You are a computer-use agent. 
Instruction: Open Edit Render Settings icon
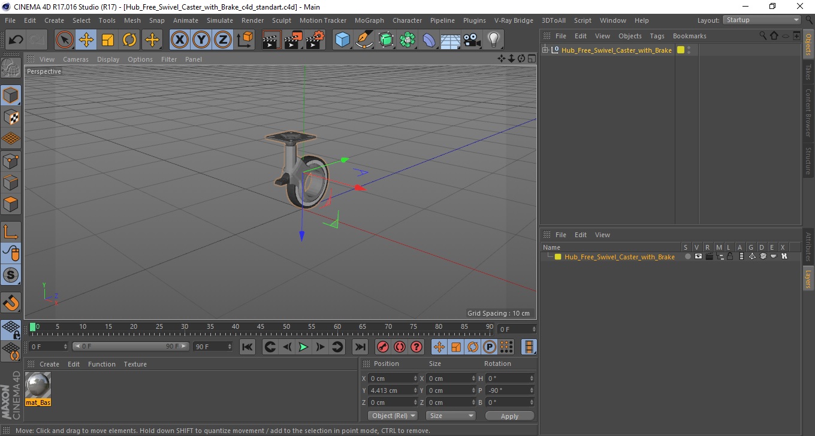[x=315, y=40]
